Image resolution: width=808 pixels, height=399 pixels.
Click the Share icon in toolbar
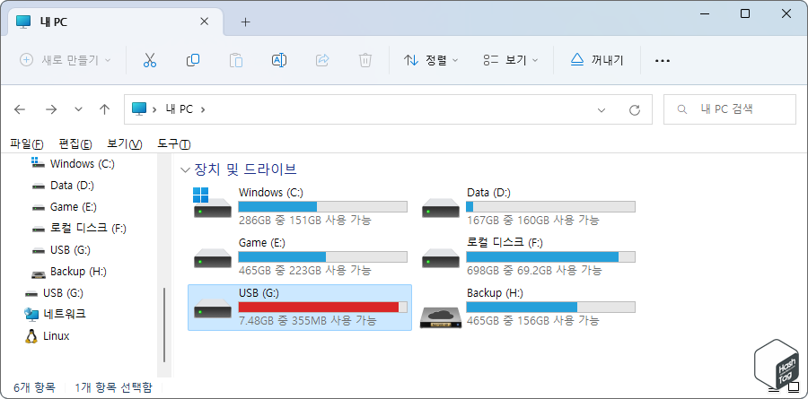click(x=322, y=60)
